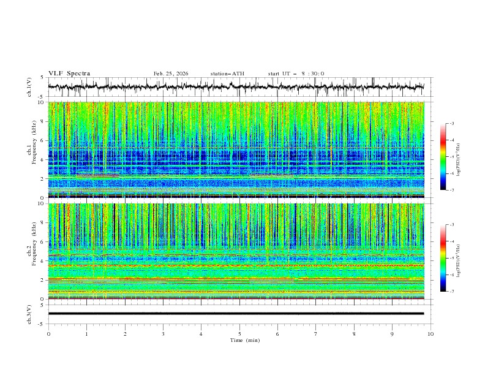The height and width of the screenshot is (375, 485).
Task: Click the ch.1 PSD color bar
Action: (443, 157)
